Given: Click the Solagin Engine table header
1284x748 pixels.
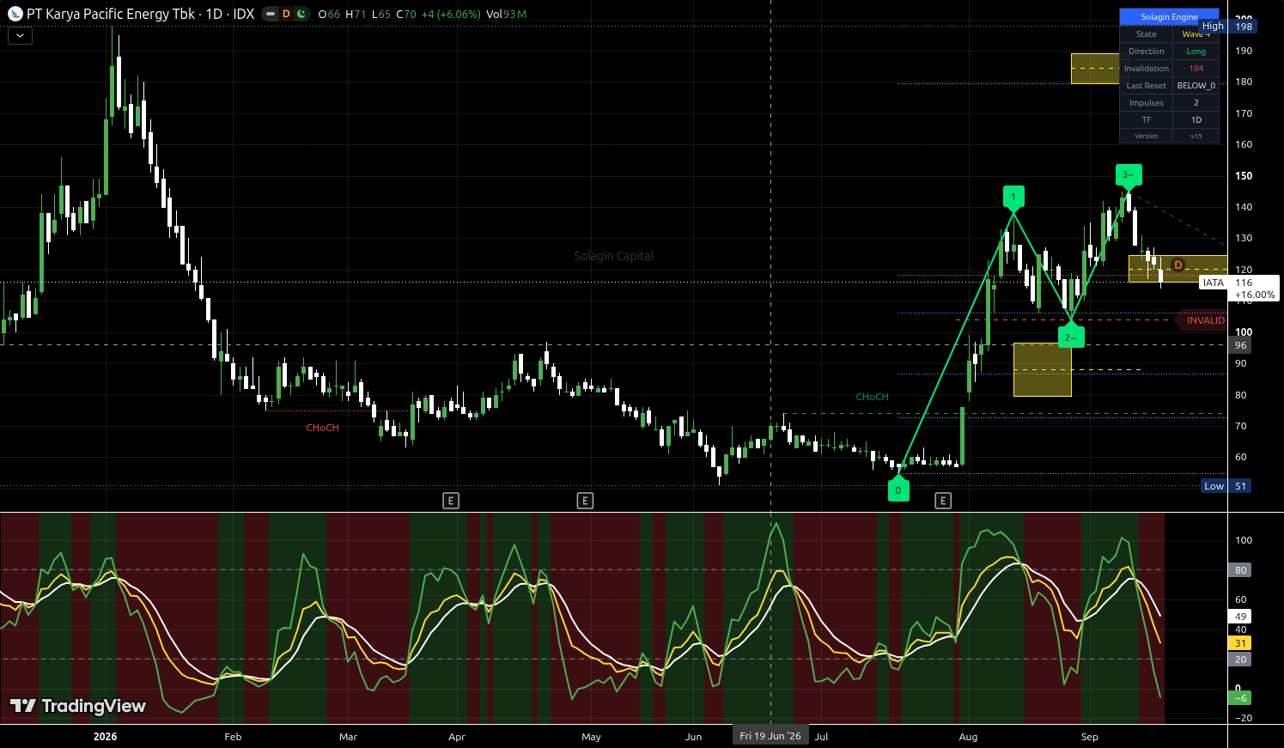Looking at the screenshot, I should click(1169, 17).
